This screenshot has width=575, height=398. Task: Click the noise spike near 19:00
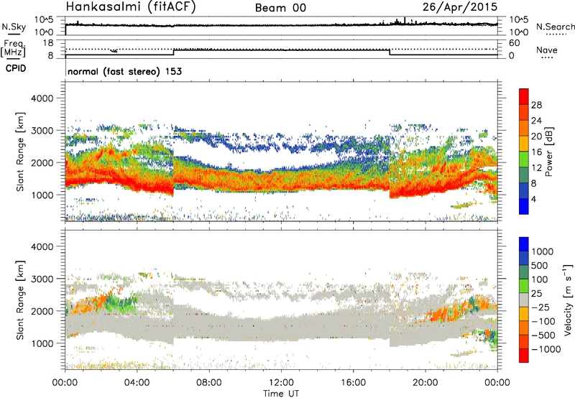405,20
